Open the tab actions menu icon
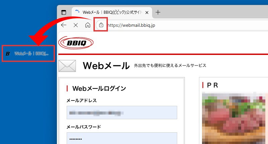Screen dimensions: 268x144 64,12
